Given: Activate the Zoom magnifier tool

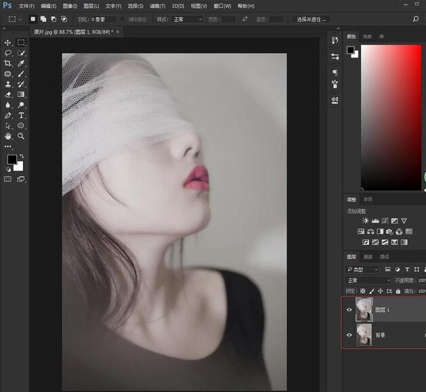Looking at the screenshot, I should click(21, 136).
